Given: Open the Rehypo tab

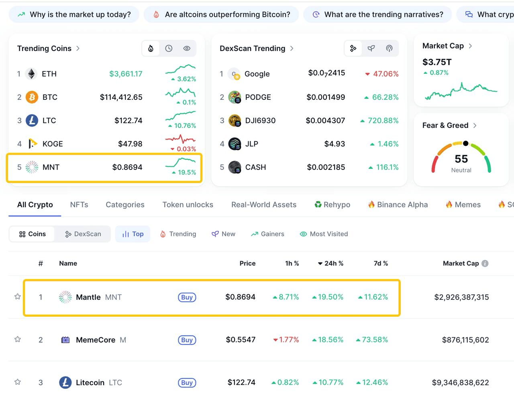Looking at the screenshot, I should 332,204.
